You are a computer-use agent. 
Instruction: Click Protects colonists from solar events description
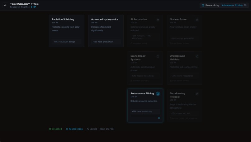pyautogui.click(x=66, y=29)
